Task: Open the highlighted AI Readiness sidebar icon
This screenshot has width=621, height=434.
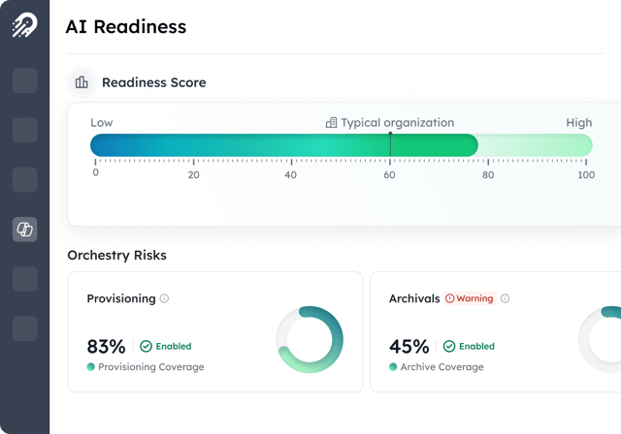Action: [x=24, y=230]
